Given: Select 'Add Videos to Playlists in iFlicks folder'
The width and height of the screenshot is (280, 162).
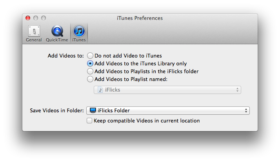Looking at the screenshot, I should tap(90, 71).
